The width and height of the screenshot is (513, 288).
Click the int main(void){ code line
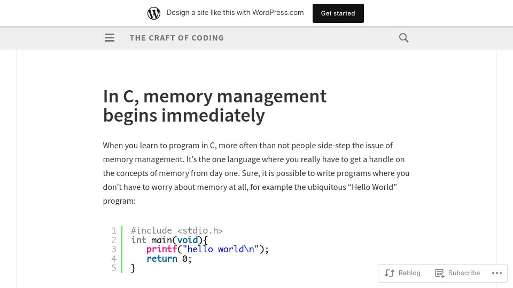point(169,240)
